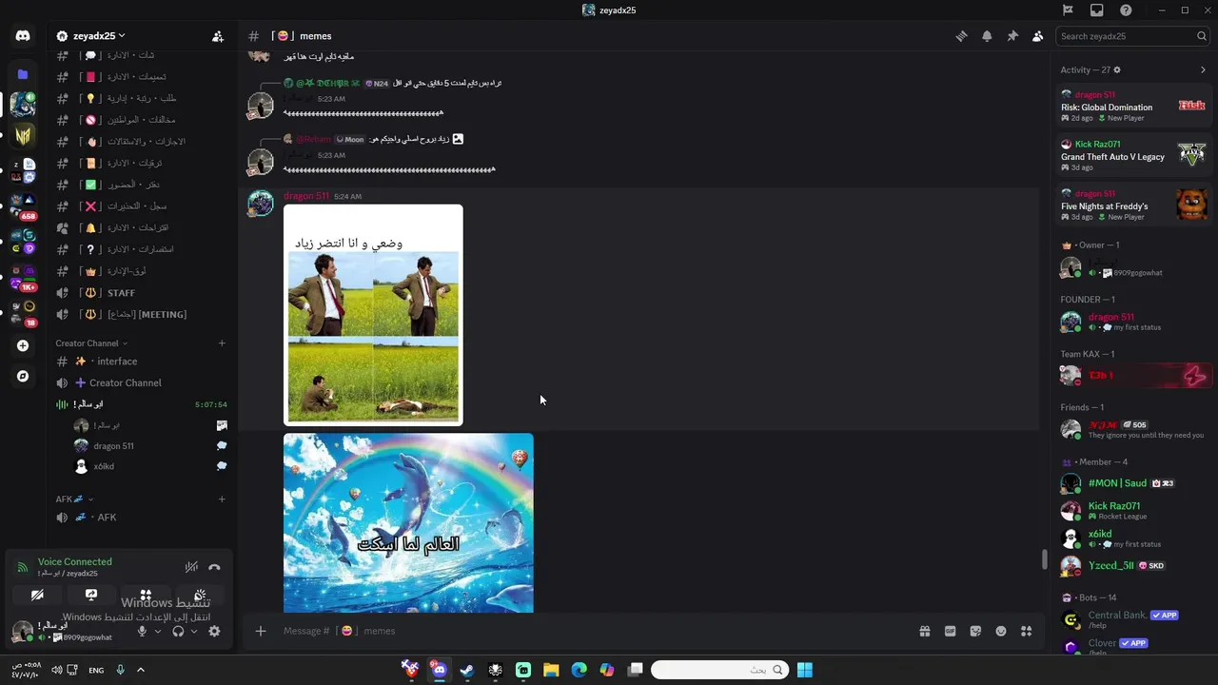Open soundboard button in voice panel

tap(200, 595)
